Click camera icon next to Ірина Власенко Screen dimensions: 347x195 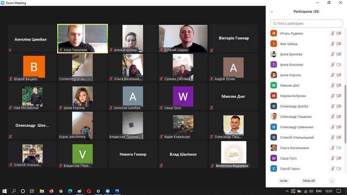(x=339, y=65)
